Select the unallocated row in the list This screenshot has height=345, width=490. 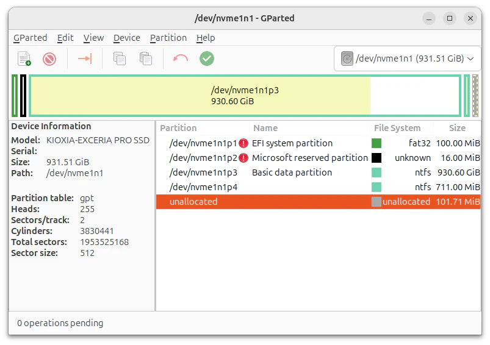(x=319, y=202)
